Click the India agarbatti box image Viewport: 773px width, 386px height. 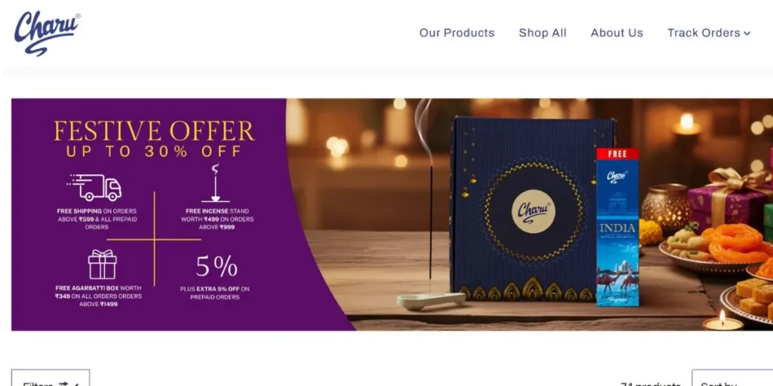click(x=617, y=227)
